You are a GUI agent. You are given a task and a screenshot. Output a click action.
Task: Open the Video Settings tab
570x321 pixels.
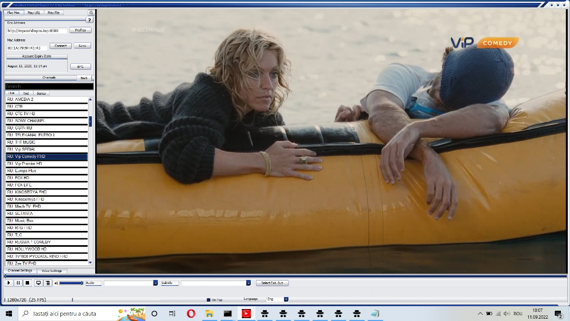pos(52,271)
